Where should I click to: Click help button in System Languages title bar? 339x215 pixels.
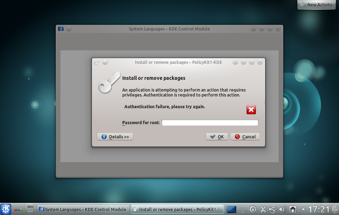[x=253, y=29]
